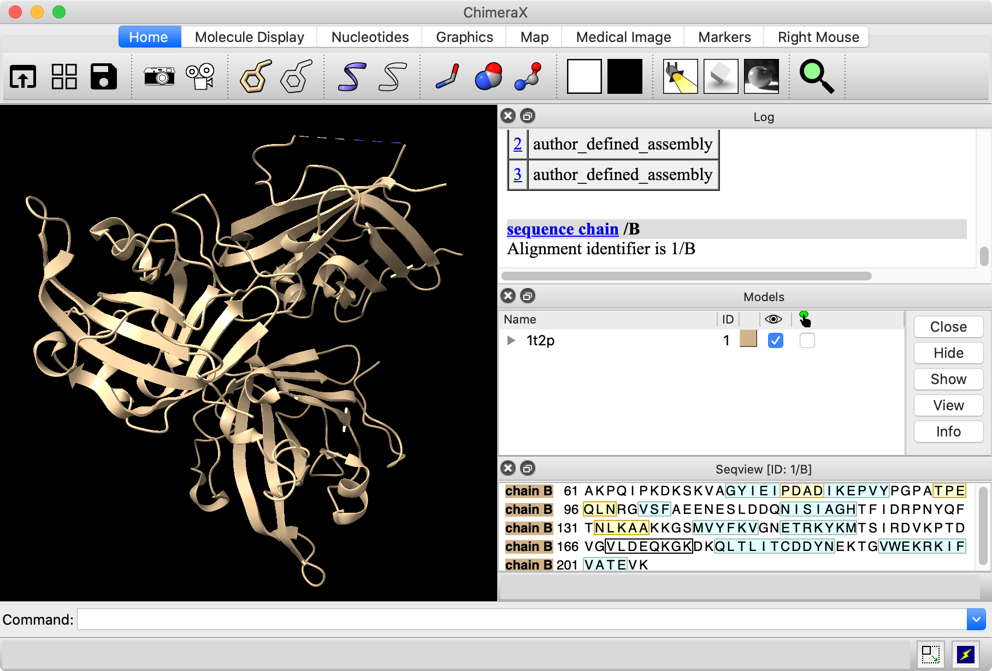Click the sequence chain link in Log
The width and height of the screenshot is (992, 671).
click(562, 229)
